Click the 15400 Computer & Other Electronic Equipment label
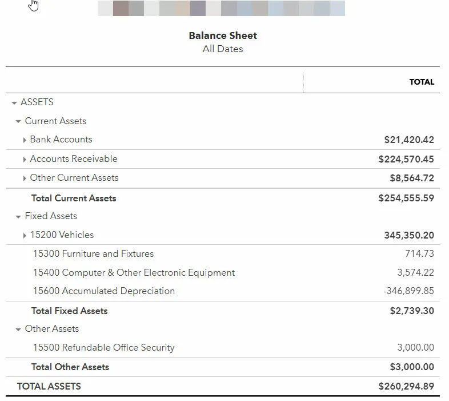The width and height of the screenshot is (449, 401). (x=134, y=272)
